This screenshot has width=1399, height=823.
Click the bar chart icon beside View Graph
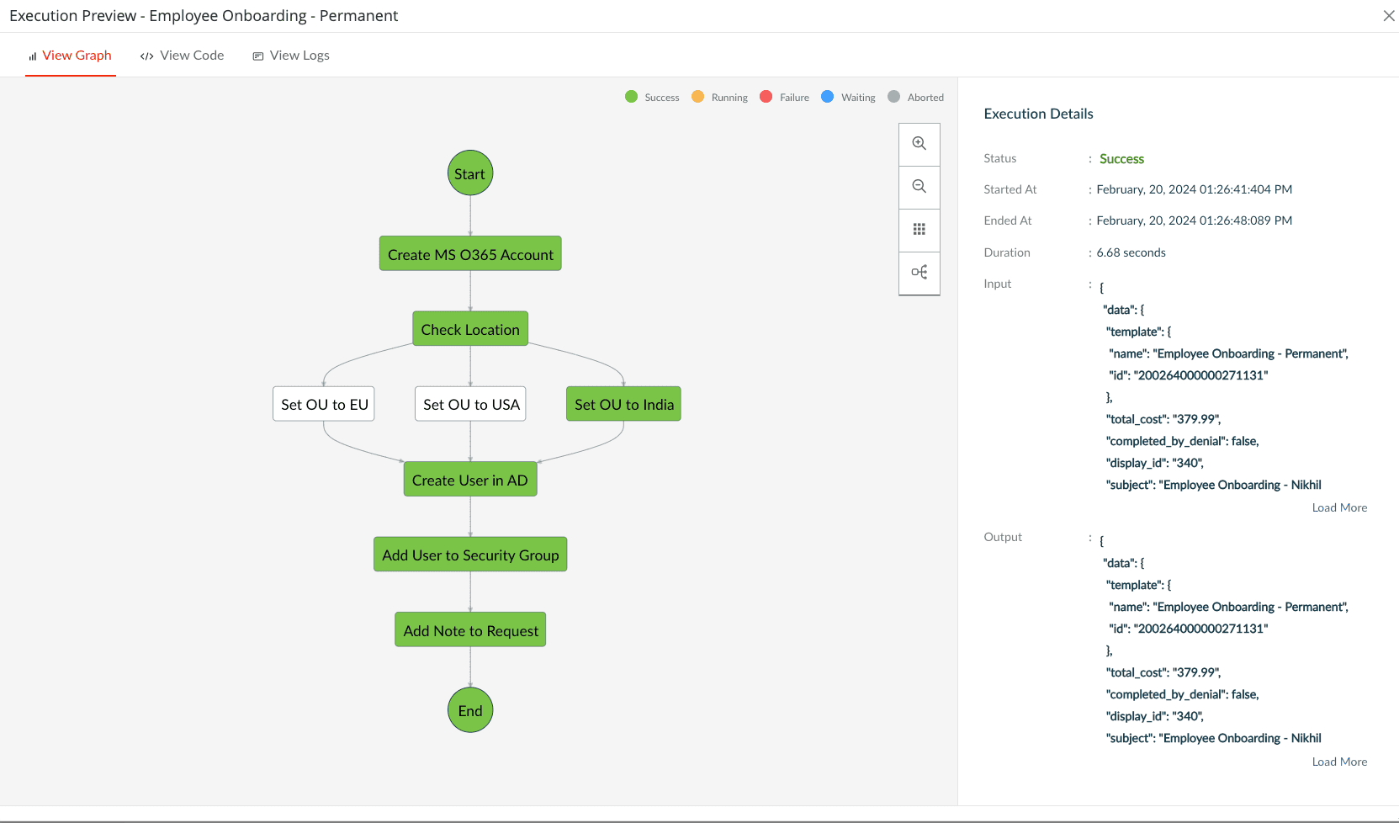tap(31, 56)
